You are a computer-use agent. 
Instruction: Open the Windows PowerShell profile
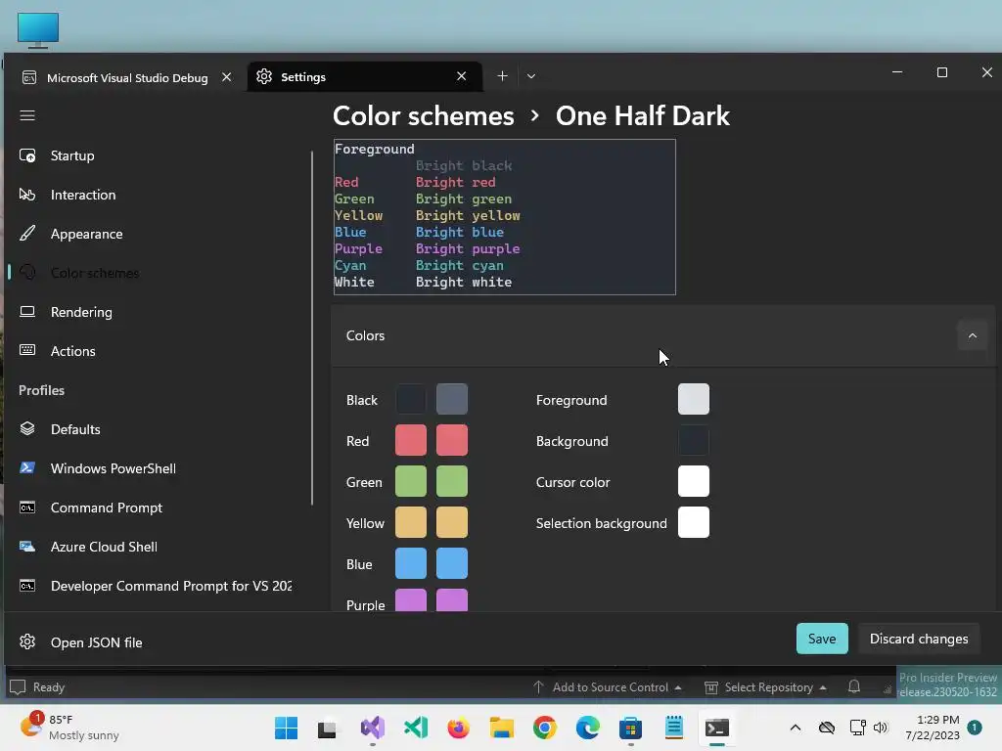158,468
